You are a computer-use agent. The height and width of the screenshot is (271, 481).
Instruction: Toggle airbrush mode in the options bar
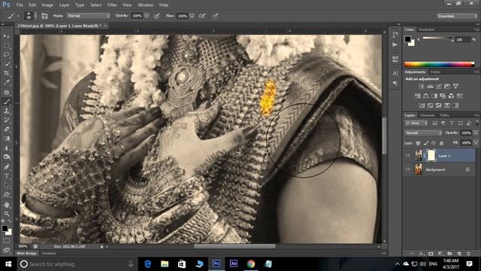click(202, 16)
